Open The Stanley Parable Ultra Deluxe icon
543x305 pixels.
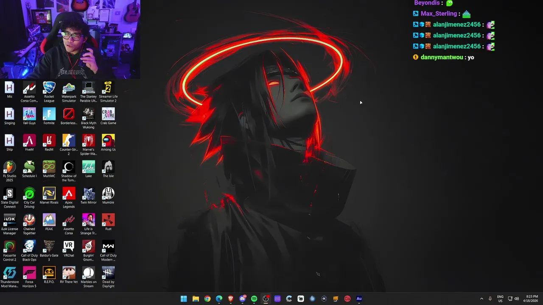pos(89,92)
